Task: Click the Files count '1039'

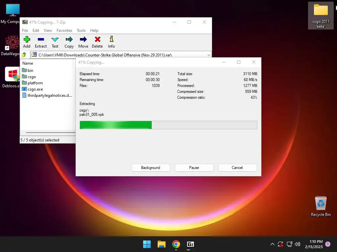Action: [156, 86]
